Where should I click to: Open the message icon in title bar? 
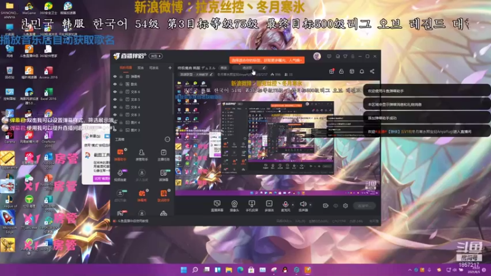tap(329, 56)
